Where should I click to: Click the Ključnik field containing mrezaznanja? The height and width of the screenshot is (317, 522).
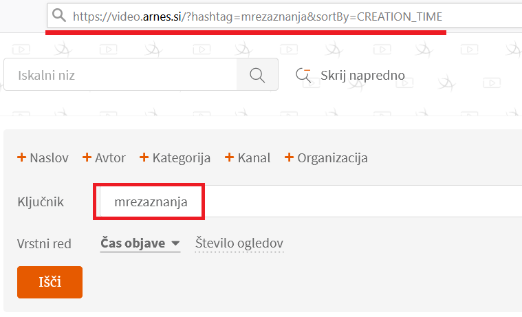pyautogui.click(x=310, y=201)
